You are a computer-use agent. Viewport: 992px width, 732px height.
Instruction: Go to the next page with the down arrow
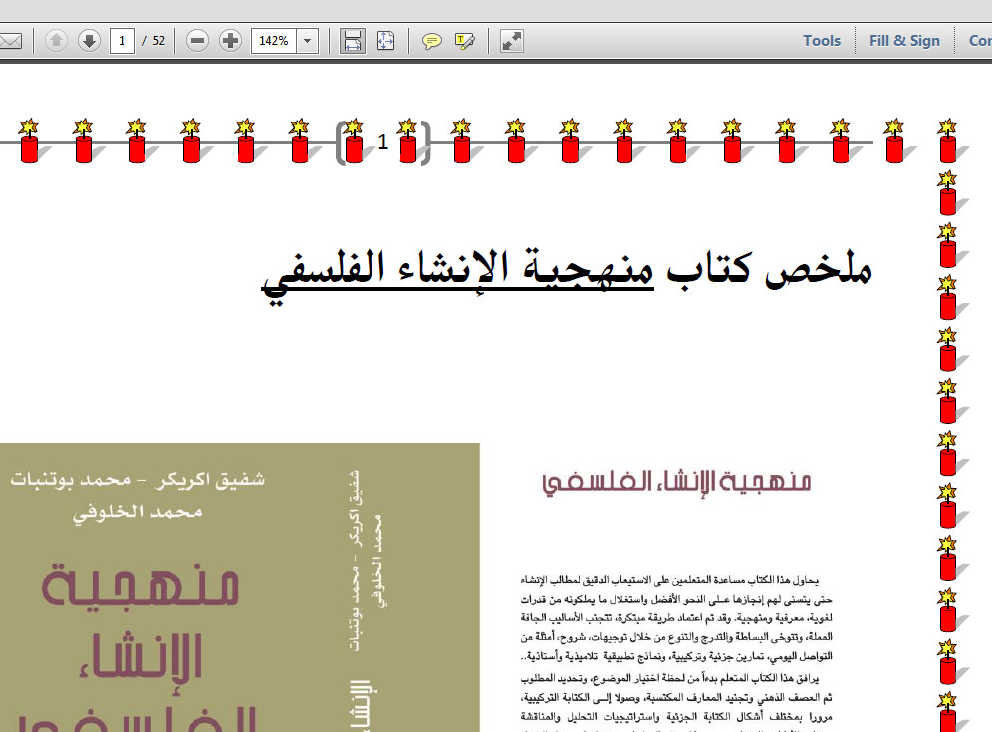[90, 41]
